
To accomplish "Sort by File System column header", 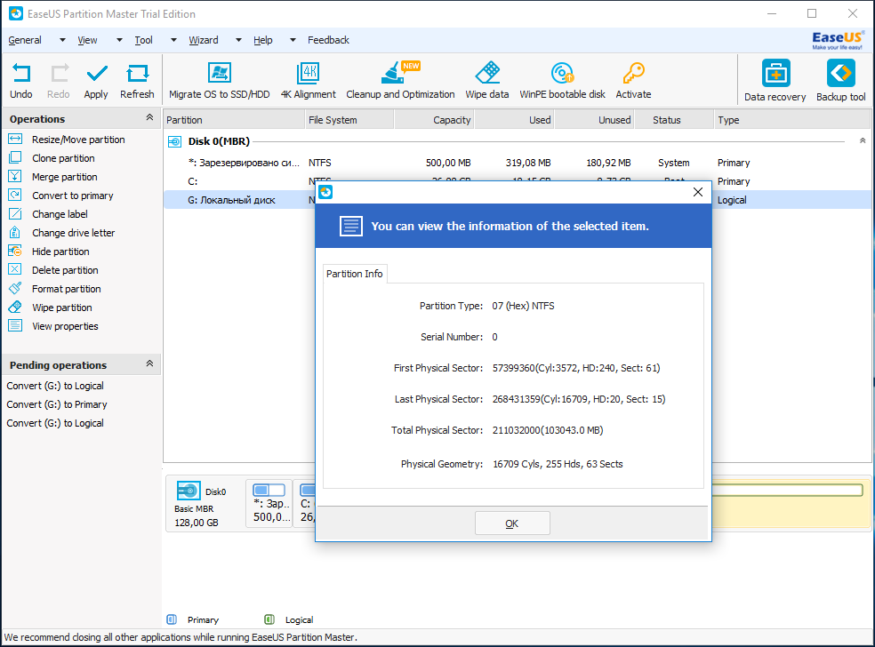I will click(349, 120).
